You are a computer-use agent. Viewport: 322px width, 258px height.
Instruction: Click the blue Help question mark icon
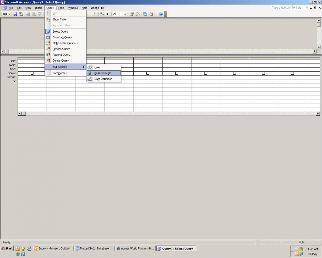pos(161,14)
